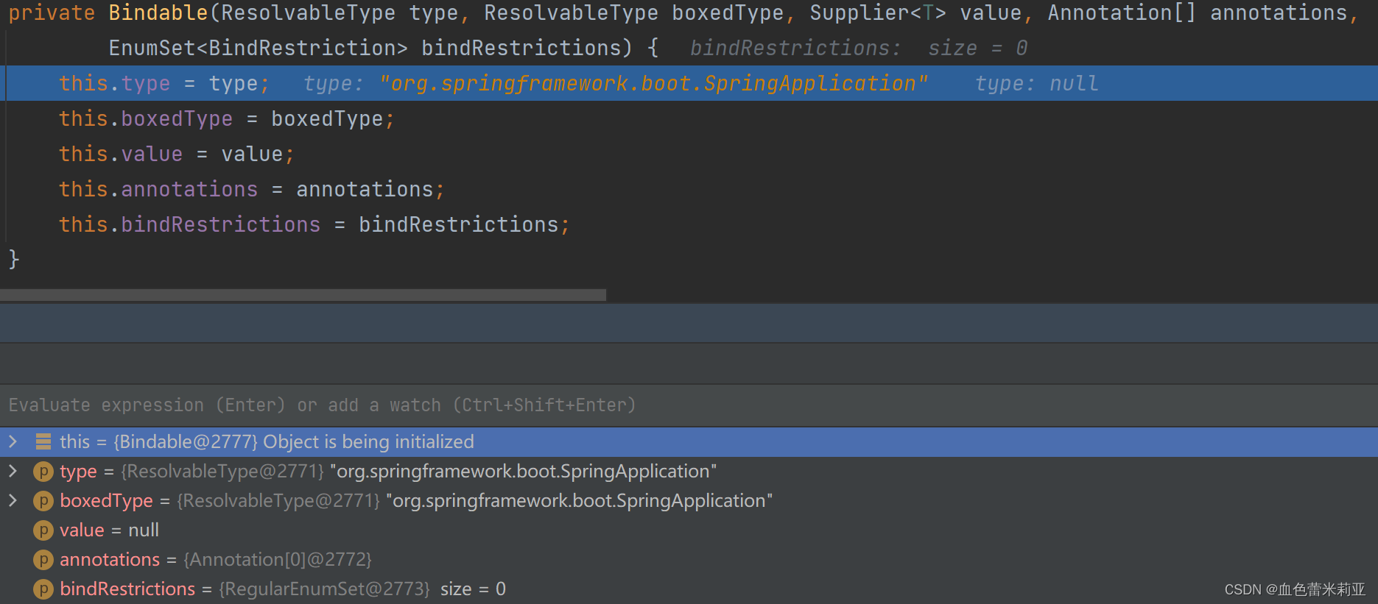Click inline hint 'type: null'

tap(1036, 83)
